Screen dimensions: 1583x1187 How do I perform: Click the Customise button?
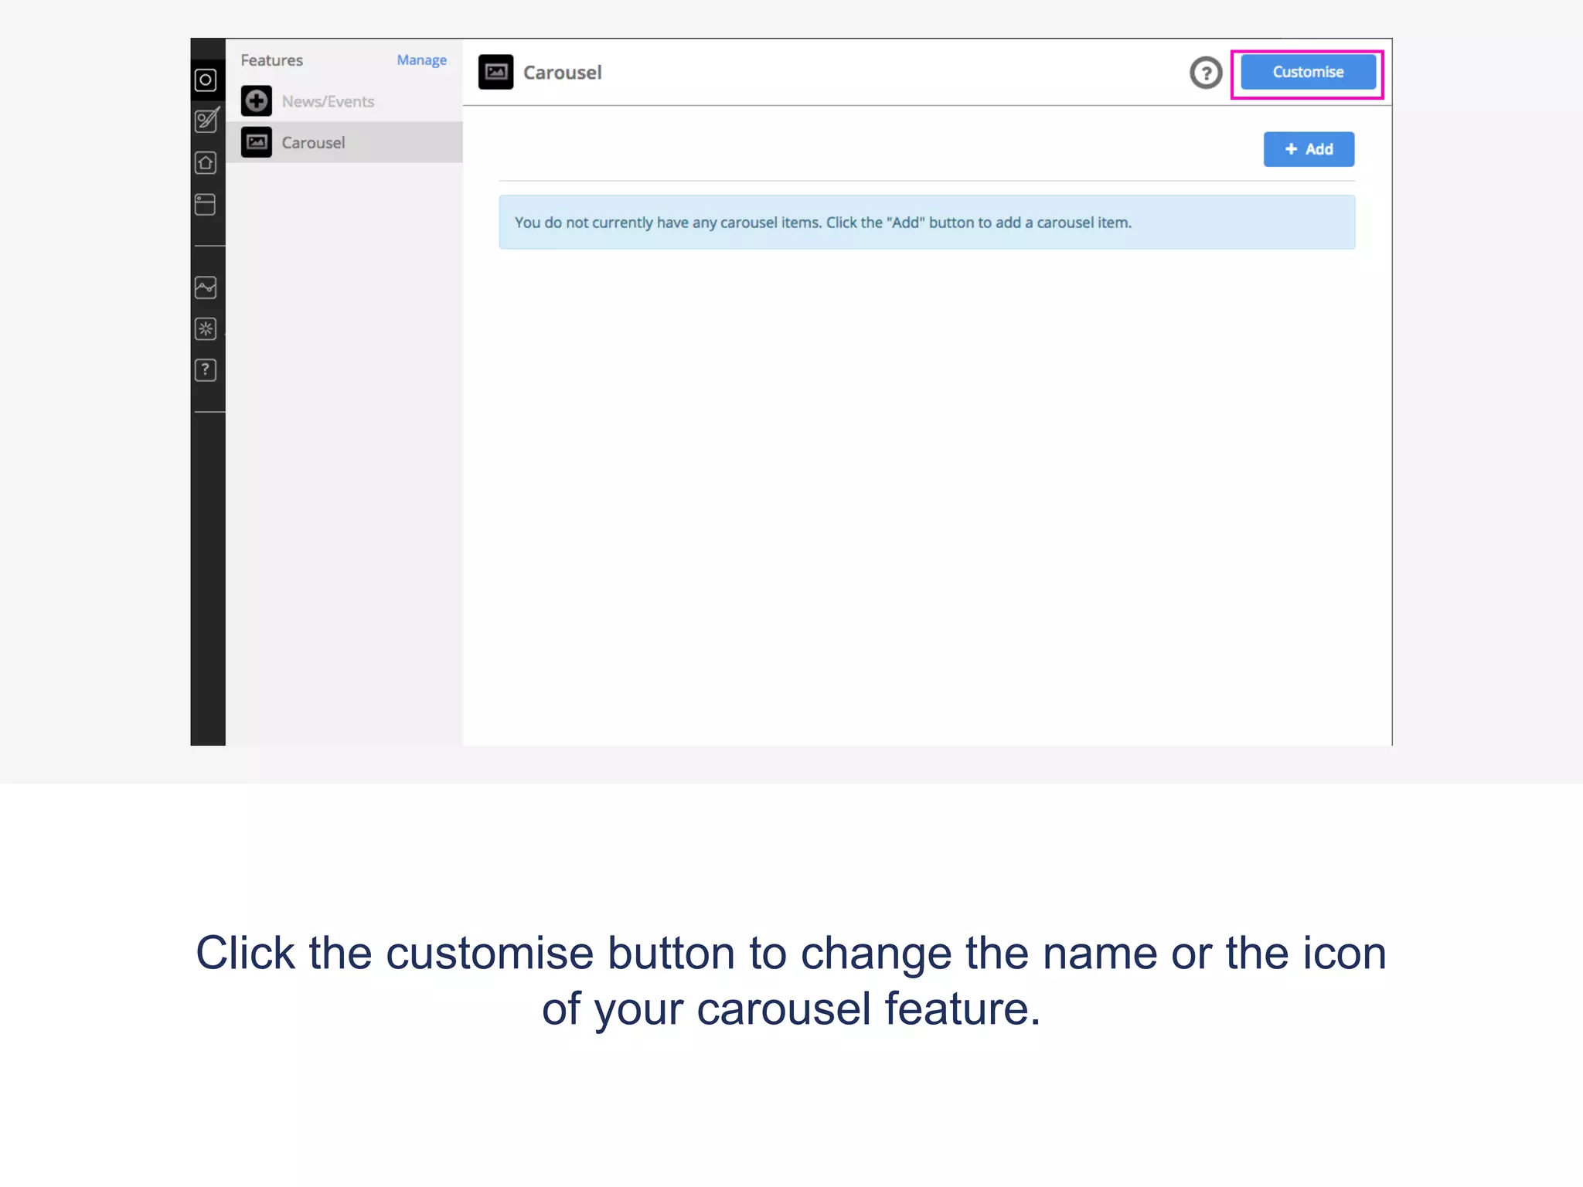[1308, 72]
